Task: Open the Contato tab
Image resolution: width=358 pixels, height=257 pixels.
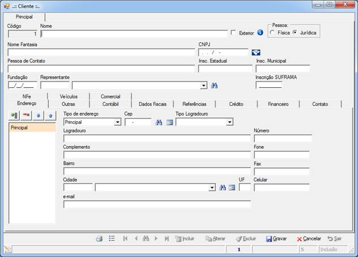Action: (320, 104)
